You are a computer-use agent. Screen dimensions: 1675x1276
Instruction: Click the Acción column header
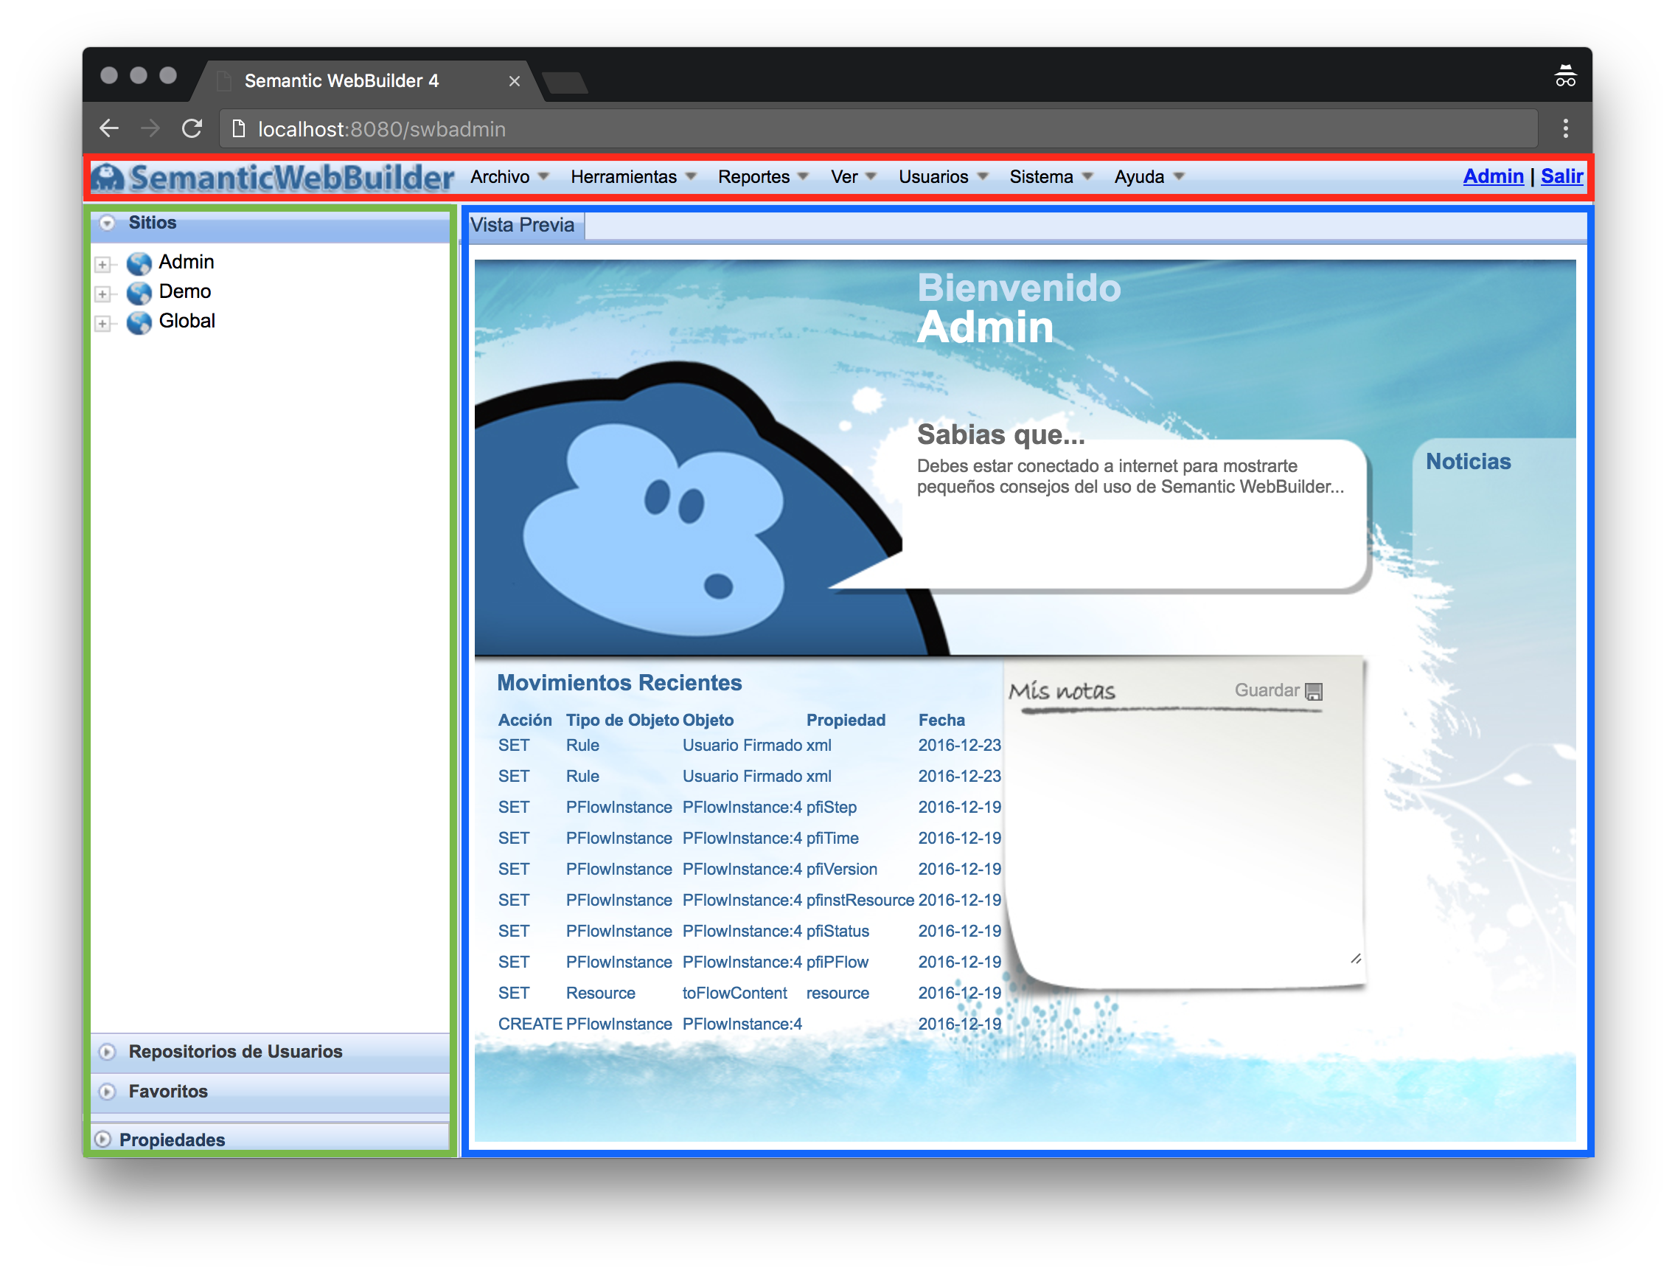(x=525, y=720)
